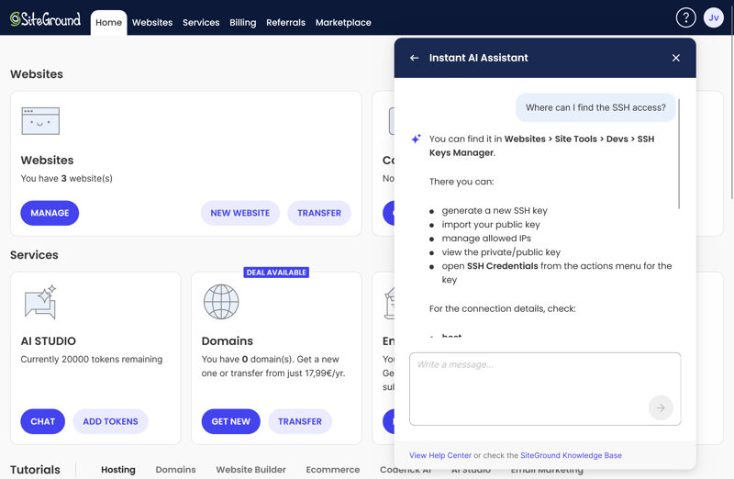Click the 'Where can I find the SSH access?' message
The image size is (734, 479).
[x=595, y=107]
